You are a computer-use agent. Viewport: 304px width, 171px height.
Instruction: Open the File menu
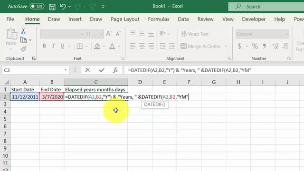pos(10,19)
